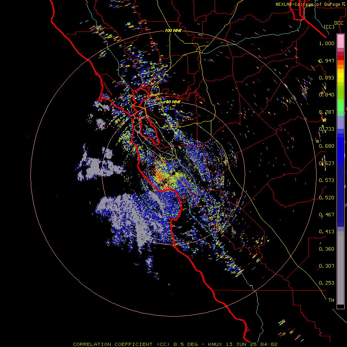Click the [CC] units label
Screen dimensions: 347x347
click(329, 27)
